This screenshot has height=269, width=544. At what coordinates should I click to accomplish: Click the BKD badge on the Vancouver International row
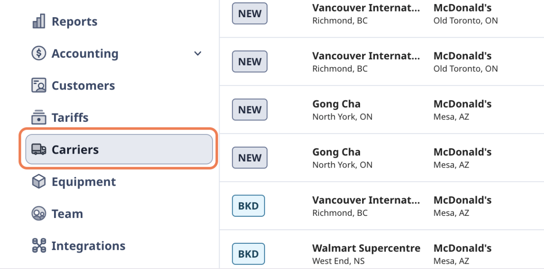pyautogui.click(x=249, y=206)
